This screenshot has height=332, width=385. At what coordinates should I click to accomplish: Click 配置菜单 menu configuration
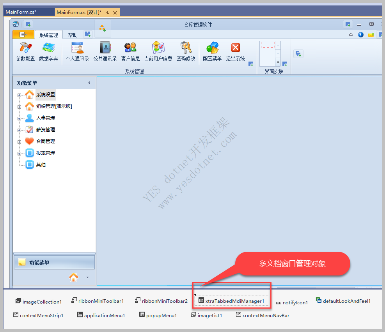[212, 52]
